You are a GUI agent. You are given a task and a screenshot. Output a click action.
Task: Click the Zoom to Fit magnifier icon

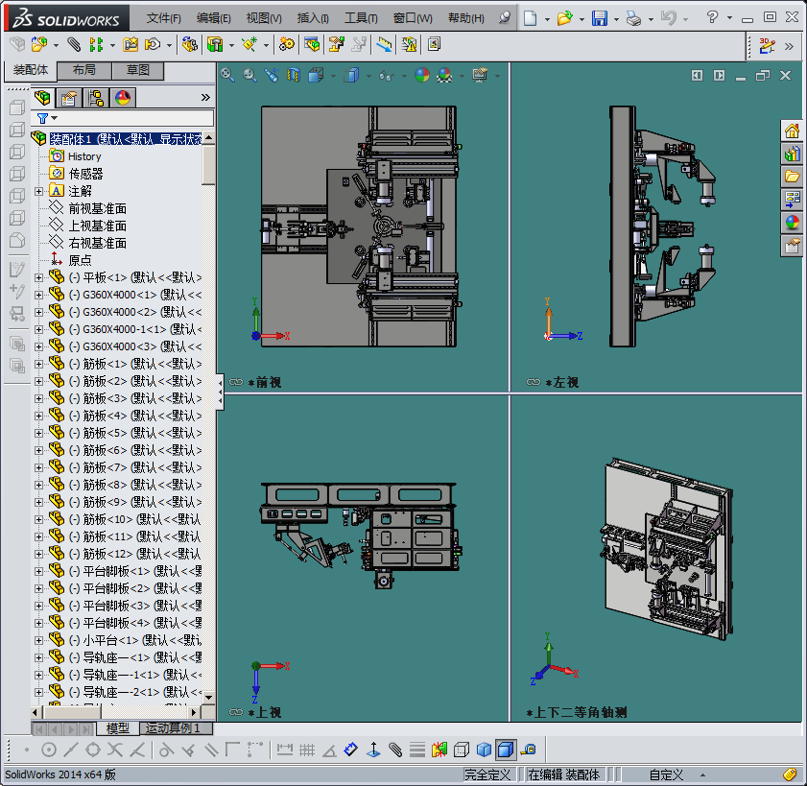227,74
